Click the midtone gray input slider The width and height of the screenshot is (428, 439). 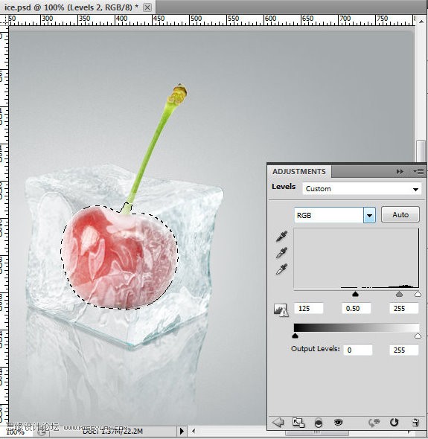399,294
